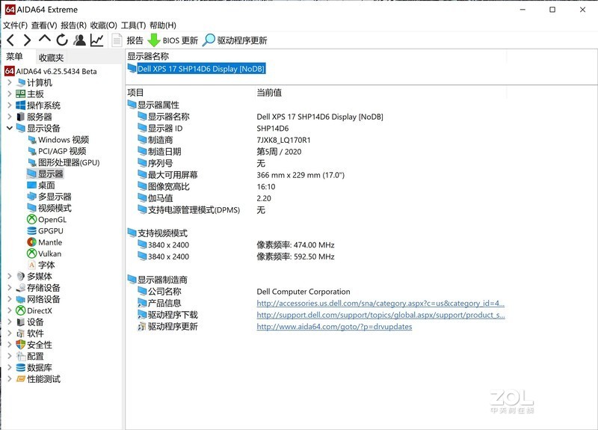Screen dimensions: 598x430
Task: Expand the 计算机 tree node
Action: [10, 82]
